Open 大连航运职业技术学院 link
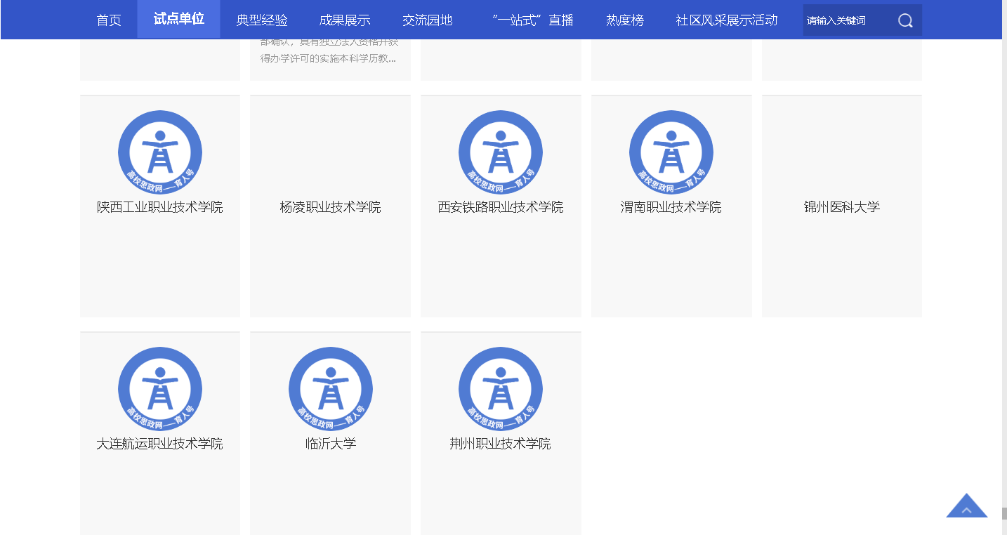Screen dimensions: 1007x535 (x=160, y=444)
